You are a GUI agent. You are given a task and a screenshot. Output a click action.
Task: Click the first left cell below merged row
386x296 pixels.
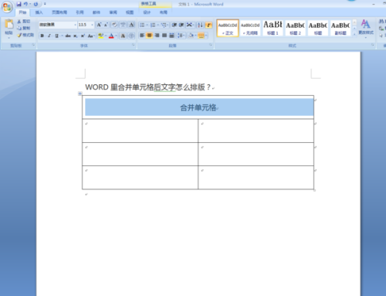point(140,131)
